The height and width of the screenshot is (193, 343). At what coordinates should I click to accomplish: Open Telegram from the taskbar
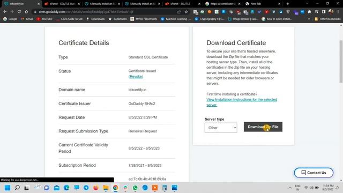pyautogui.click(x=86, y=188)
